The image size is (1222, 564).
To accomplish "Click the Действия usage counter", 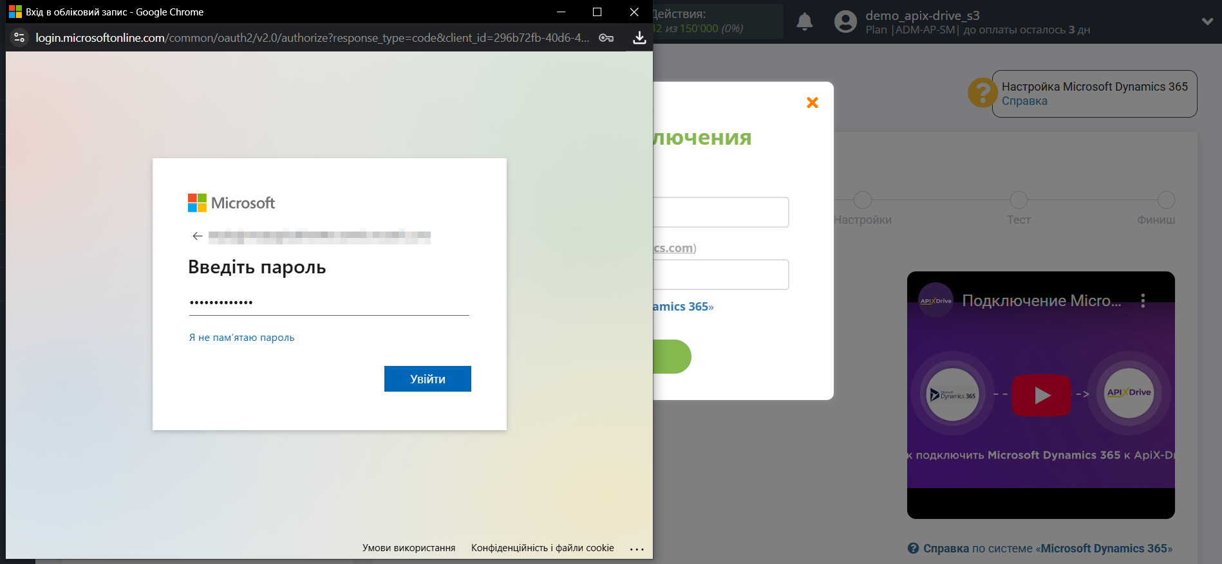I will coord(717,21).
